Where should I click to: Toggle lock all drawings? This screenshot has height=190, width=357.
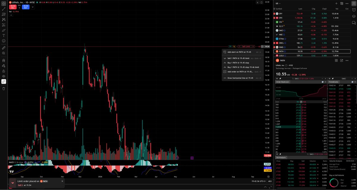[x=4, y=71]
